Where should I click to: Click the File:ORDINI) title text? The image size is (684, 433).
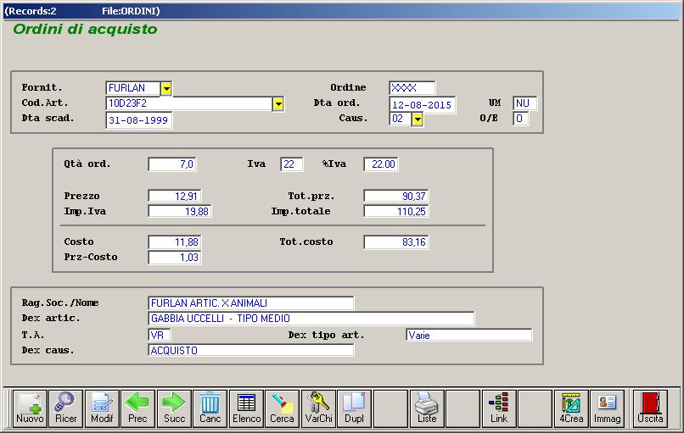click(x=131, y=11)
